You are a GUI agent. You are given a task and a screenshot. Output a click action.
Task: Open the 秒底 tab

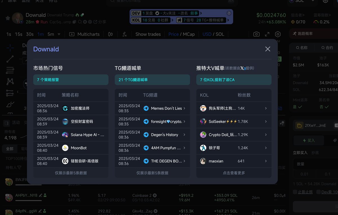tap(315, 152)
